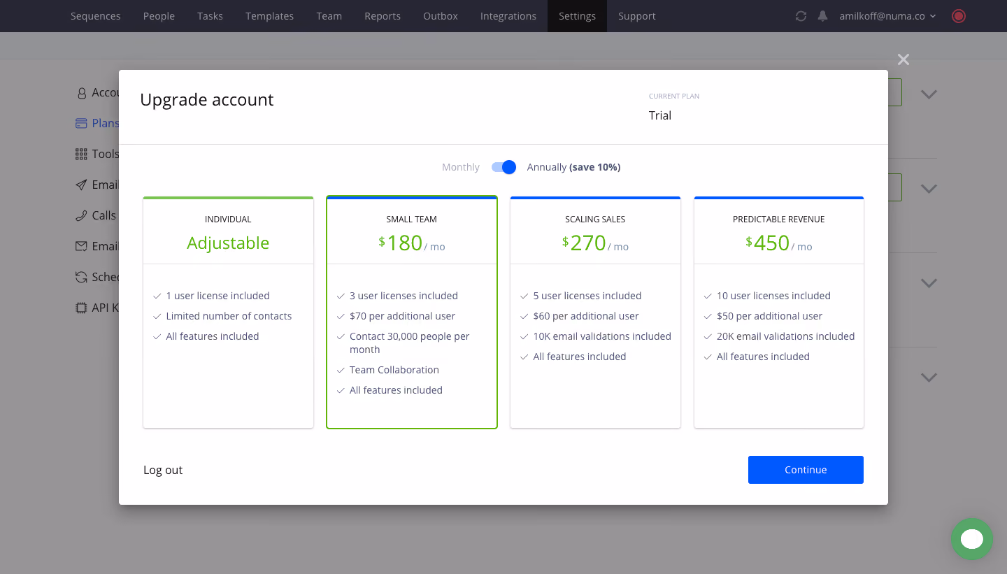The image size is (1007, 574).
Task: Open the notifications bell
Action: [822, 16]
